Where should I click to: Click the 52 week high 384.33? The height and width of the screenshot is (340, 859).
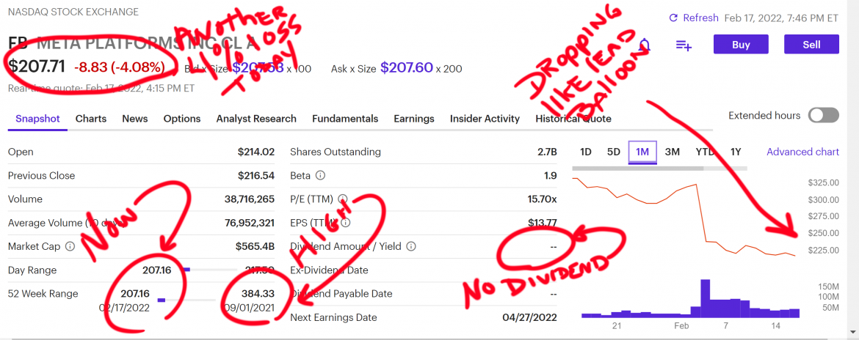point(258,294)
